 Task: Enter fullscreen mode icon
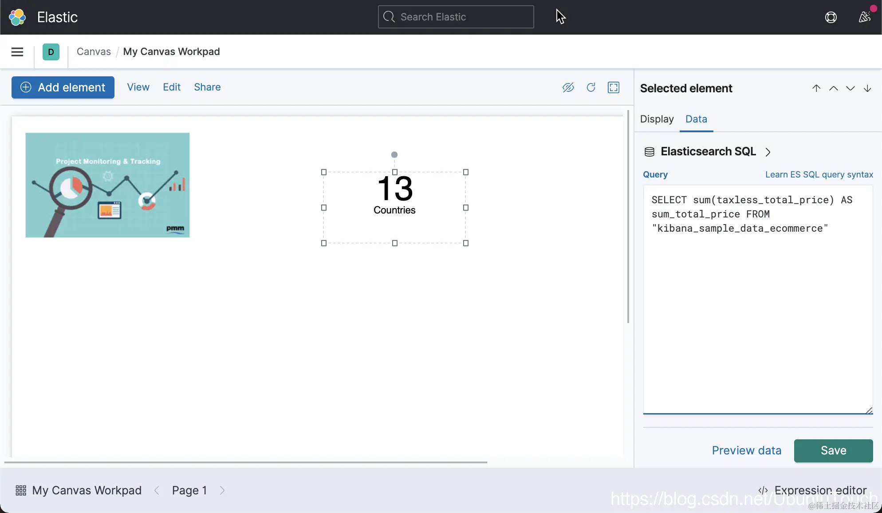pos(614,87)
